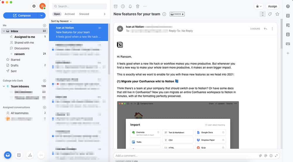Show more tabs with the chevron arrow
Image resolution: width=293 pixels, height=162 pixels.
[105, 14]
